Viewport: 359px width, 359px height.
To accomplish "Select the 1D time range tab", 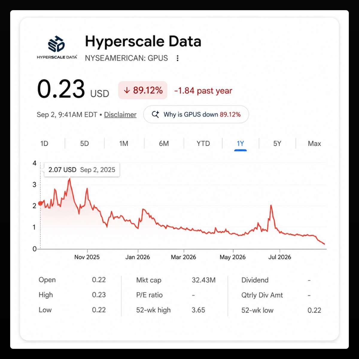I will (44, 144).
